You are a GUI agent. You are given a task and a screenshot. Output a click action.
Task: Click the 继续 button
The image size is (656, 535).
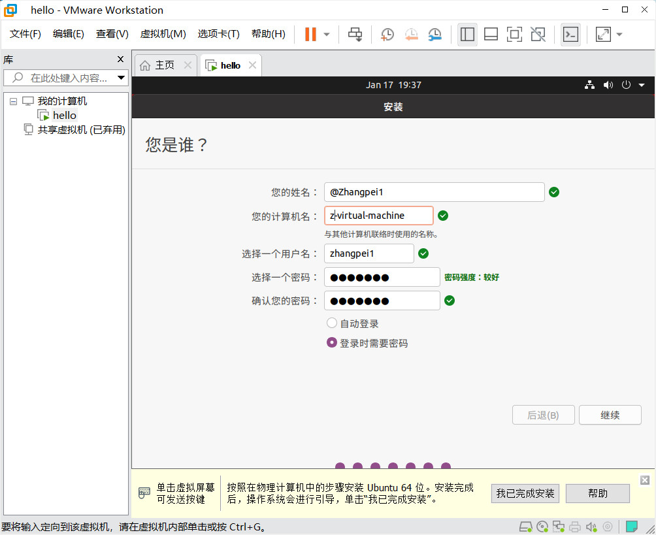[x=610, y=415]
